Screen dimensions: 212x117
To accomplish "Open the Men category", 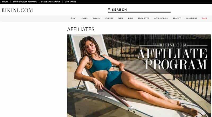I will coord(121,18).
